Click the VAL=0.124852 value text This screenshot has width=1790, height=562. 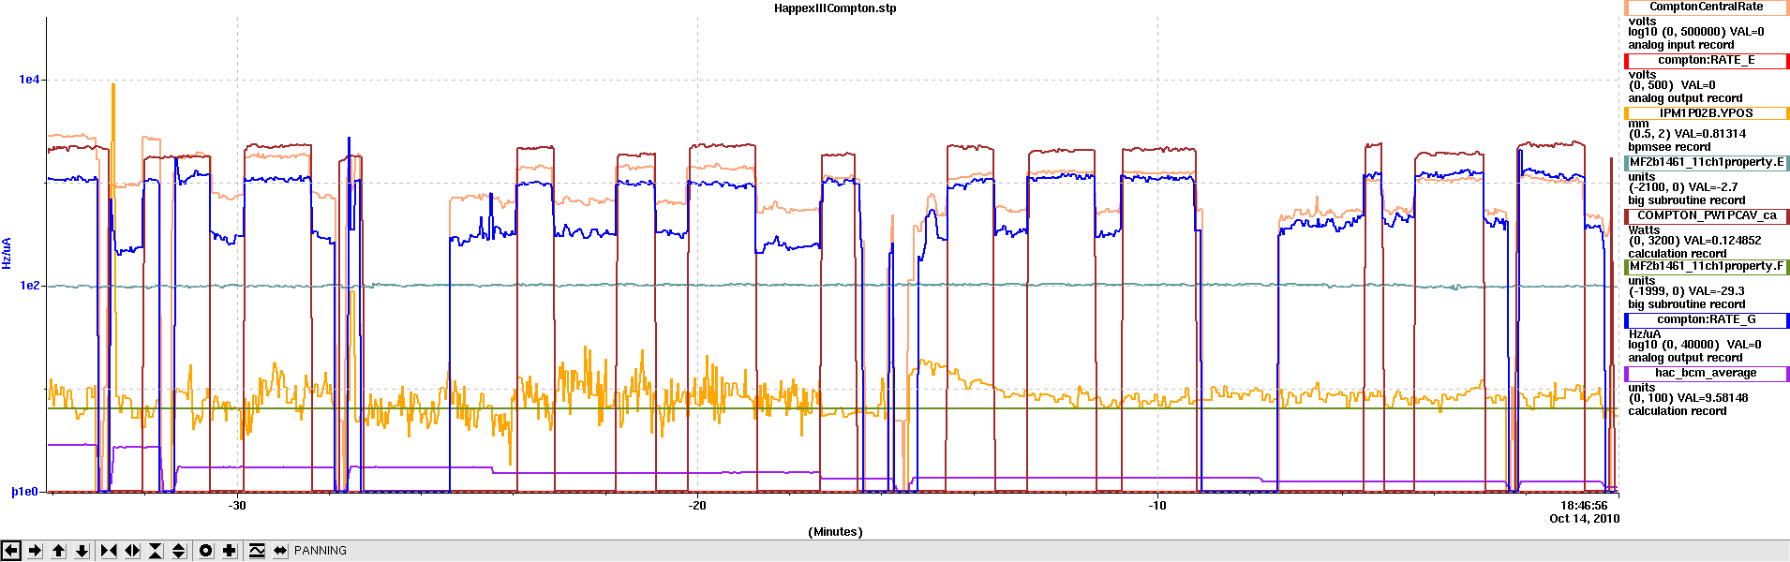[x=1723, y=241]
